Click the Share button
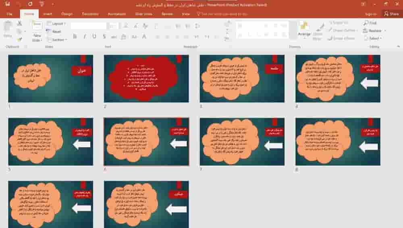Viewport: 403px width, 228px height. click(x=391, y=14)
